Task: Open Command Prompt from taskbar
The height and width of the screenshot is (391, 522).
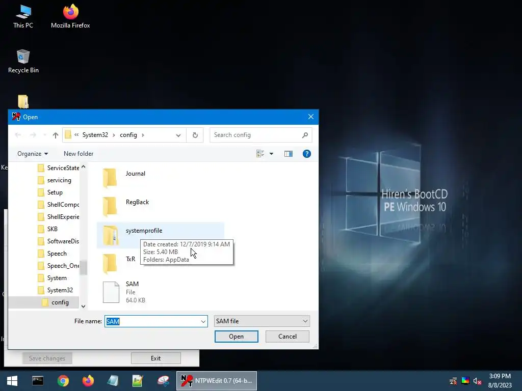Action: pyautogui.click(x=38, y=381)
